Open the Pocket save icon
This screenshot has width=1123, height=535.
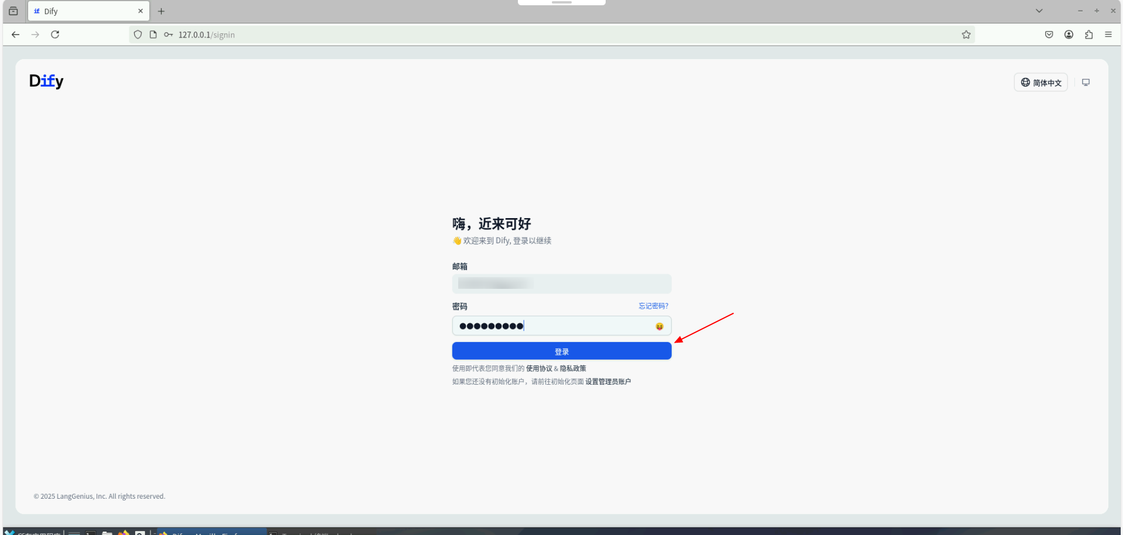(1049, 34)
